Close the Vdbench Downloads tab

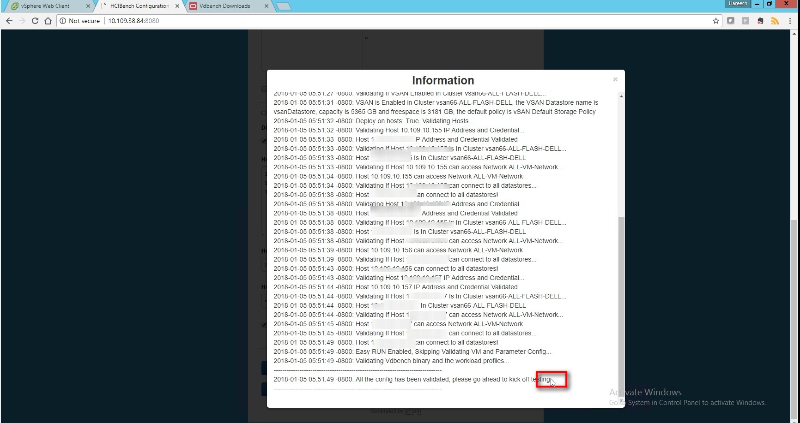266,6
